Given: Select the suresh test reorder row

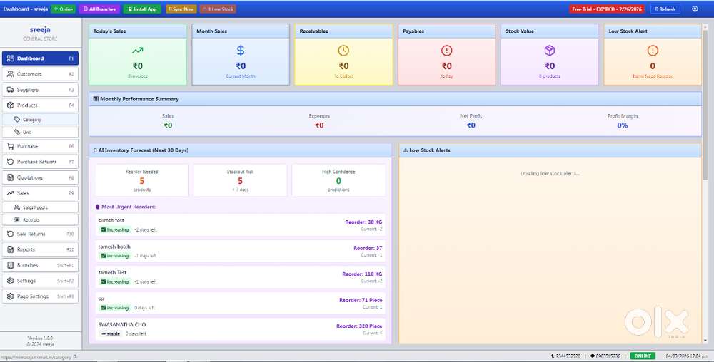Looking at the screenshot, I should point(240,225).
